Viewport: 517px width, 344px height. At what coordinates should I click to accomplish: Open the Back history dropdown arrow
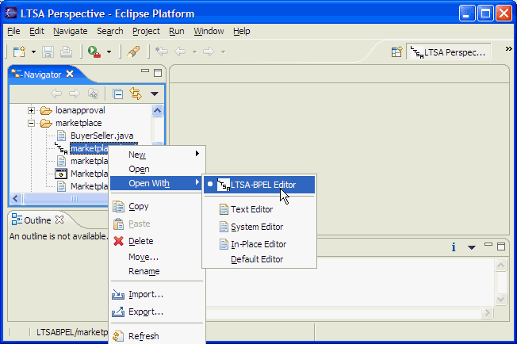pyautogui.click(x=194, y=52)
